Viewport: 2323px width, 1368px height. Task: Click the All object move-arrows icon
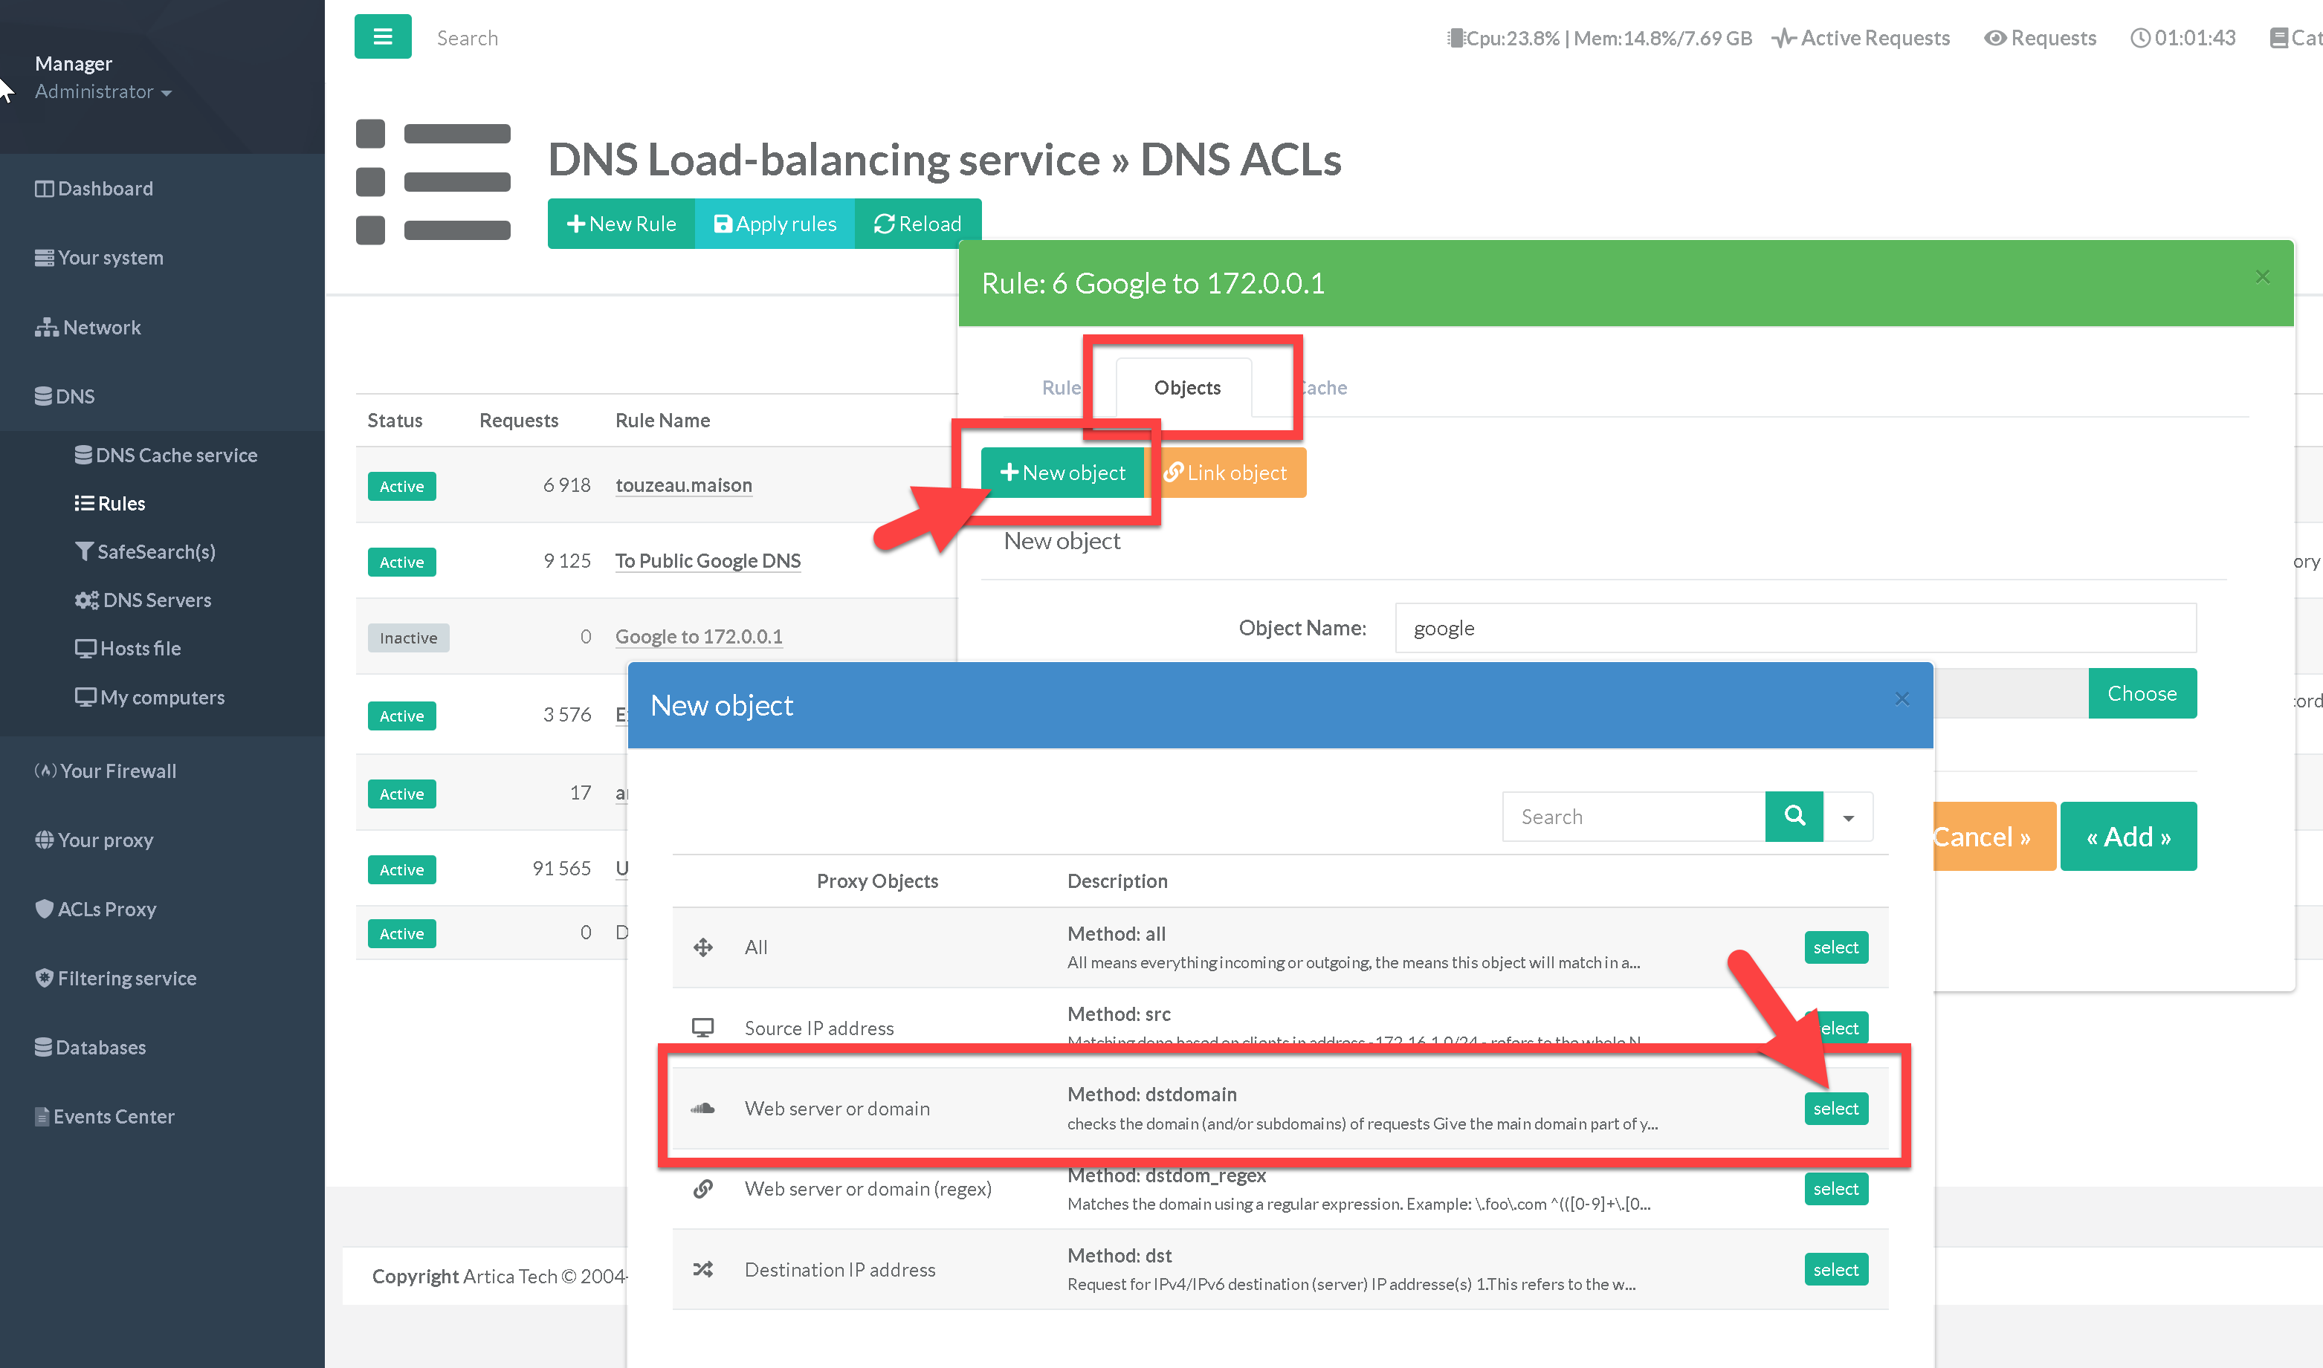[702, 947]
